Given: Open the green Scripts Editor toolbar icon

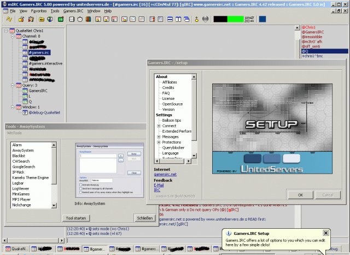Looking at the screenshot, I should tap(61, 20).
